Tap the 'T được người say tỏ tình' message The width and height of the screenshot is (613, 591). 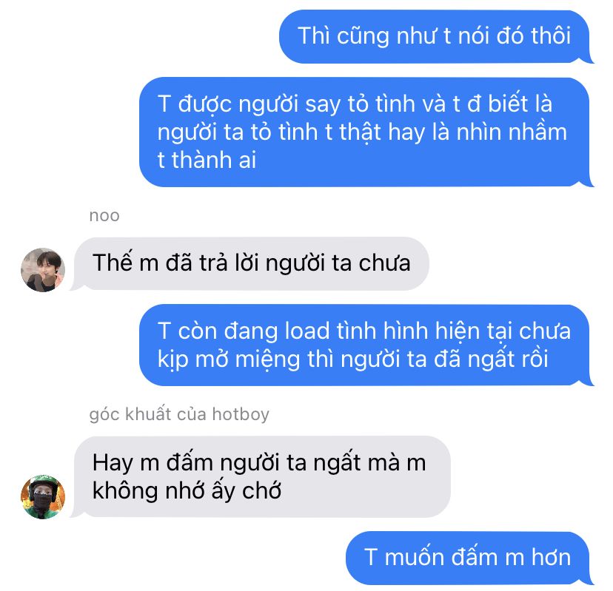coord(366,132)
